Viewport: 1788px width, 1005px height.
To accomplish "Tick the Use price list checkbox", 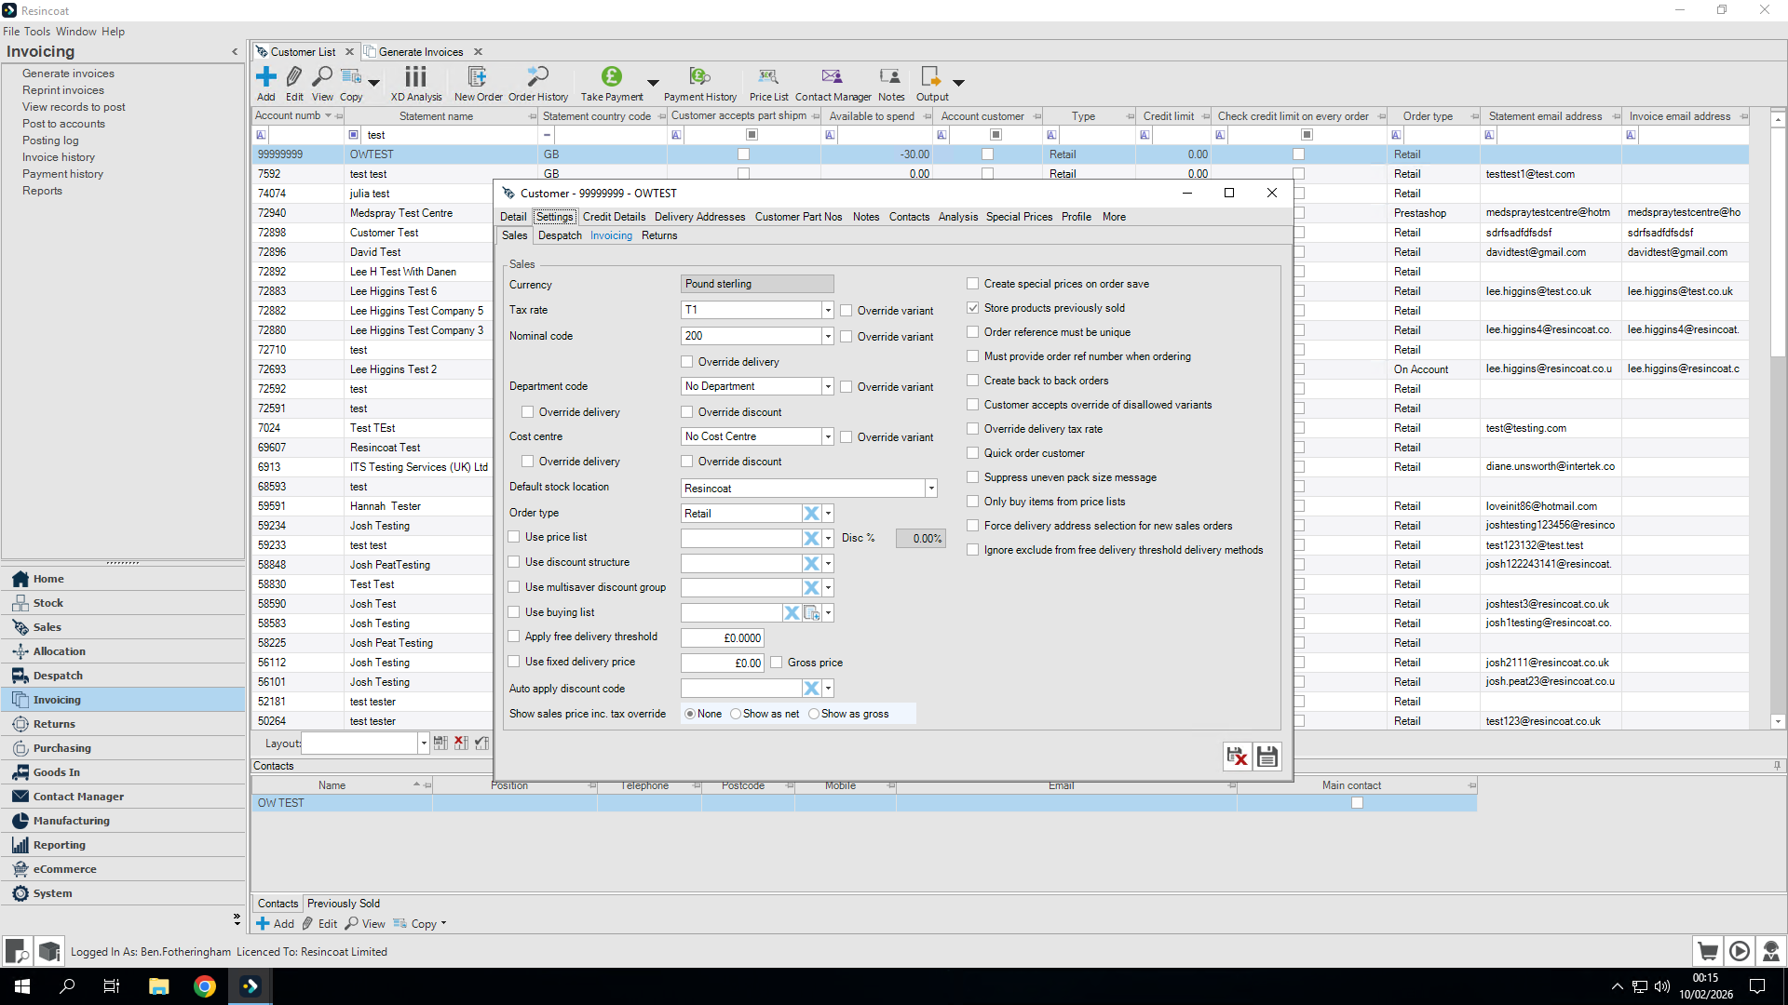I will click(514, 537).
